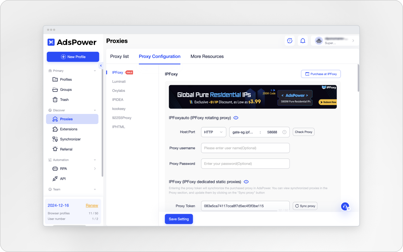Click the Save Setting button

(179, 219)
